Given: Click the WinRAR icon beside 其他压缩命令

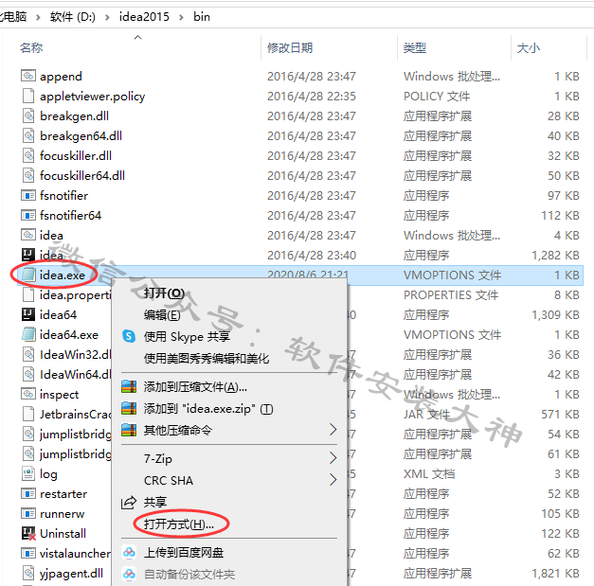Looking at the screenshot, I should 129,430.
